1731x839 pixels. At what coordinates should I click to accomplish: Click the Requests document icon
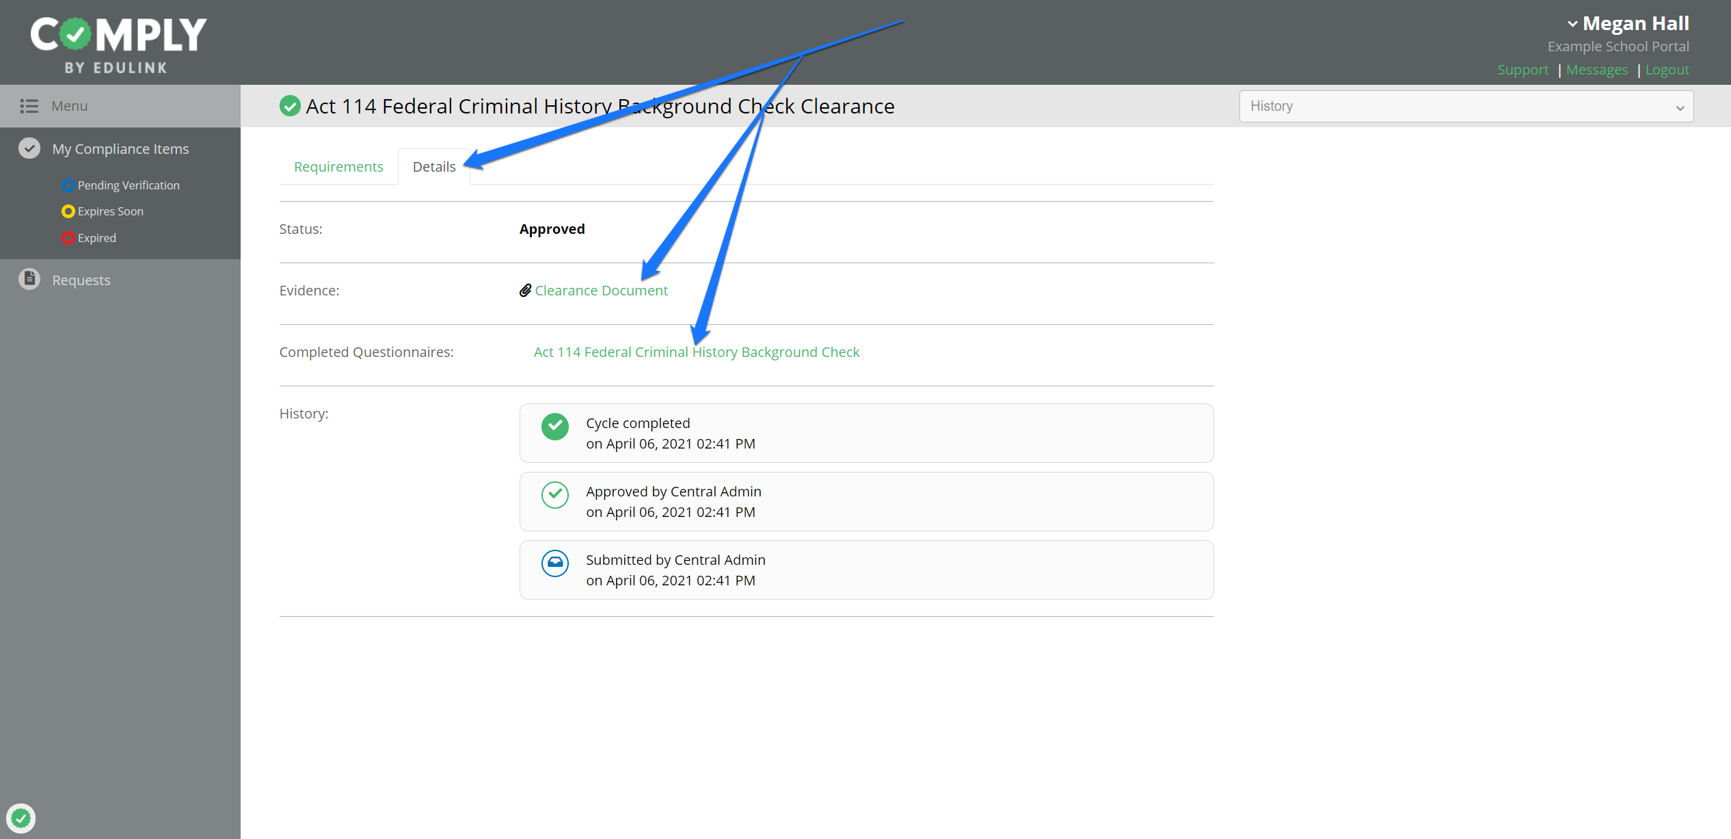(29, 279)
